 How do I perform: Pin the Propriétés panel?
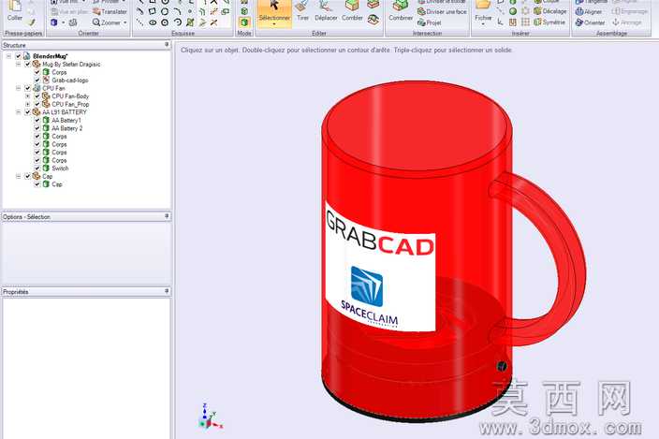167,291
